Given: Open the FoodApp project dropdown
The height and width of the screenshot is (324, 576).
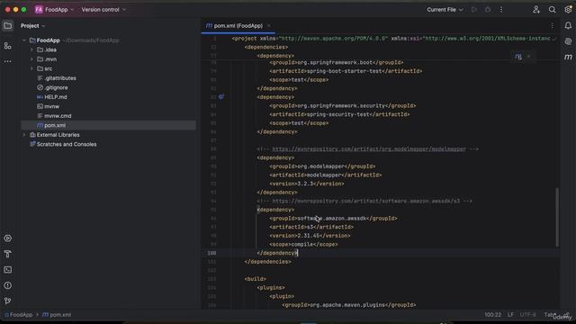Looking at the screenshot, I should tap(59, 10).
